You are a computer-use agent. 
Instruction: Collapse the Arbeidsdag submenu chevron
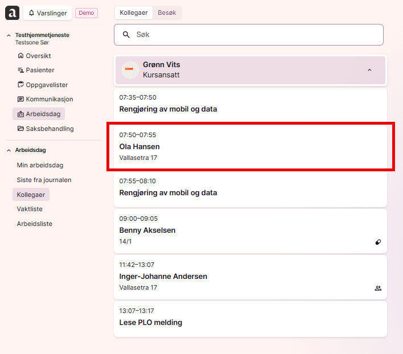tap(9, 150)
